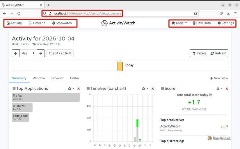240x149 pixels.
Task: Go to the next day with right arrow
Action: pos(41,53)
